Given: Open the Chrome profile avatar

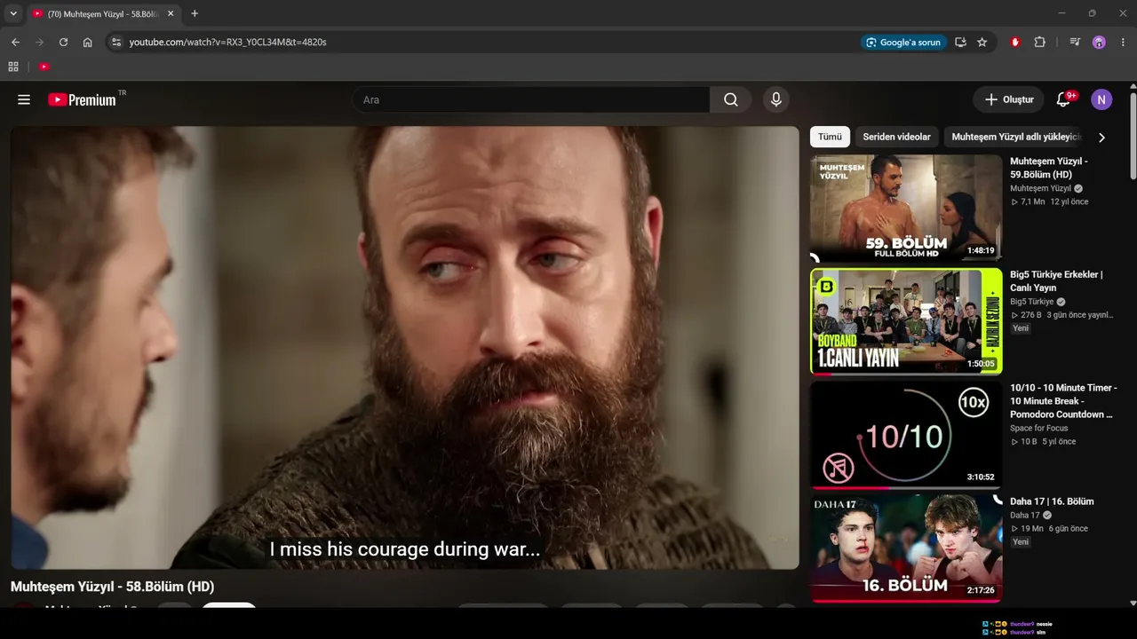Looking at the screenshot, I should (1099, 42).
